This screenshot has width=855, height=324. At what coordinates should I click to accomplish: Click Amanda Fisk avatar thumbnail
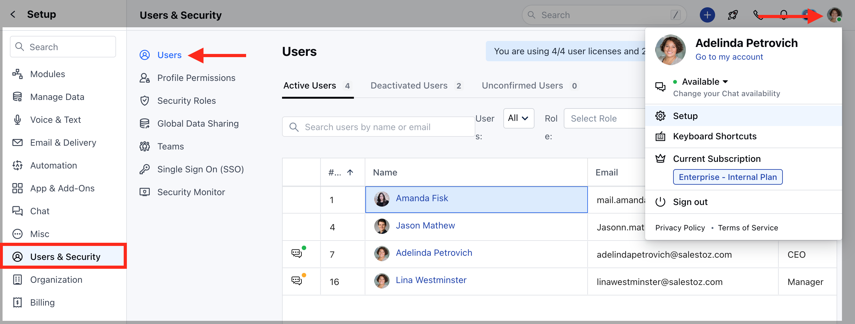[x=382, y=199]
